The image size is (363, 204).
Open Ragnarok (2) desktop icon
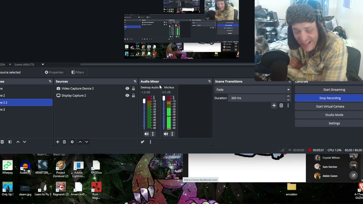61,189
